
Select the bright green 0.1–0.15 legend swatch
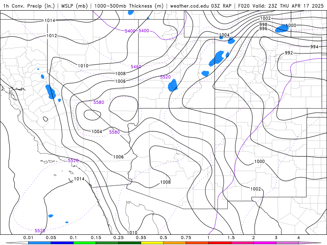(85, 243)
